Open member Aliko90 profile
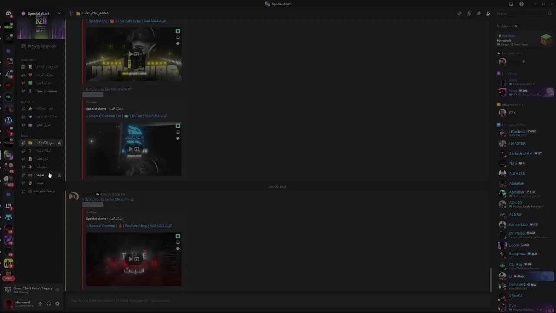This screenshot has height=313, width=556. tap(525, 204)
